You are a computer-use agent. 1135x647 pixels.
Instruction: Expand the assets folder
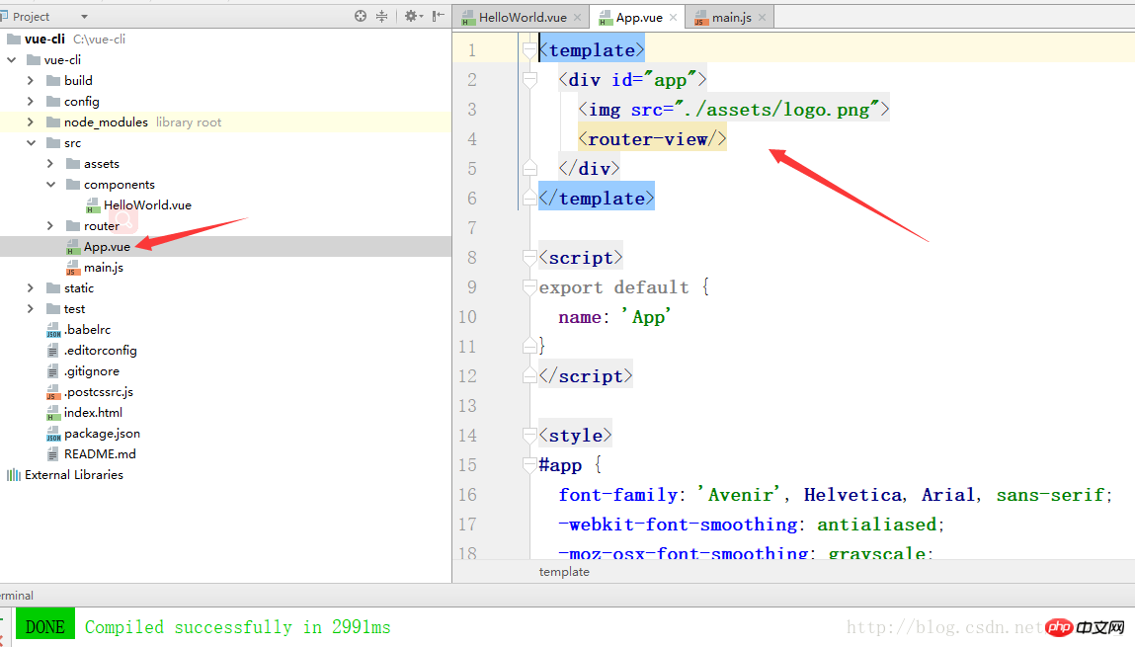pyautogui.click(x=50, y=164)
